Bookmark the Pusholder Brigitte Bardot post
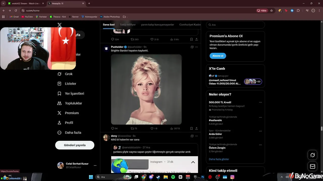Viewport: 323px width, 181px height. click(192, 128)
